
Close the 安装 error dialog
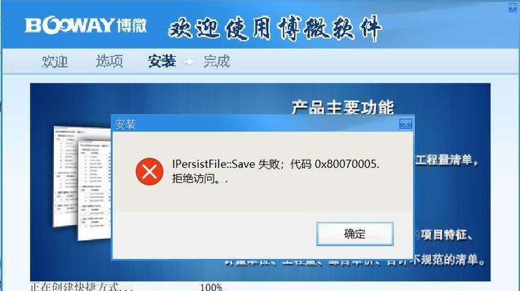(x=405, y=124)
